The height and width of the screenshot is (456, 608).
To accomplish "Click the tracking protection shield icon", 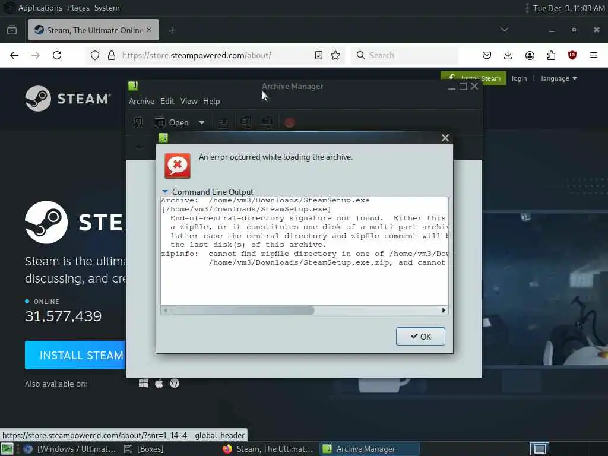I will click(95, 55).
